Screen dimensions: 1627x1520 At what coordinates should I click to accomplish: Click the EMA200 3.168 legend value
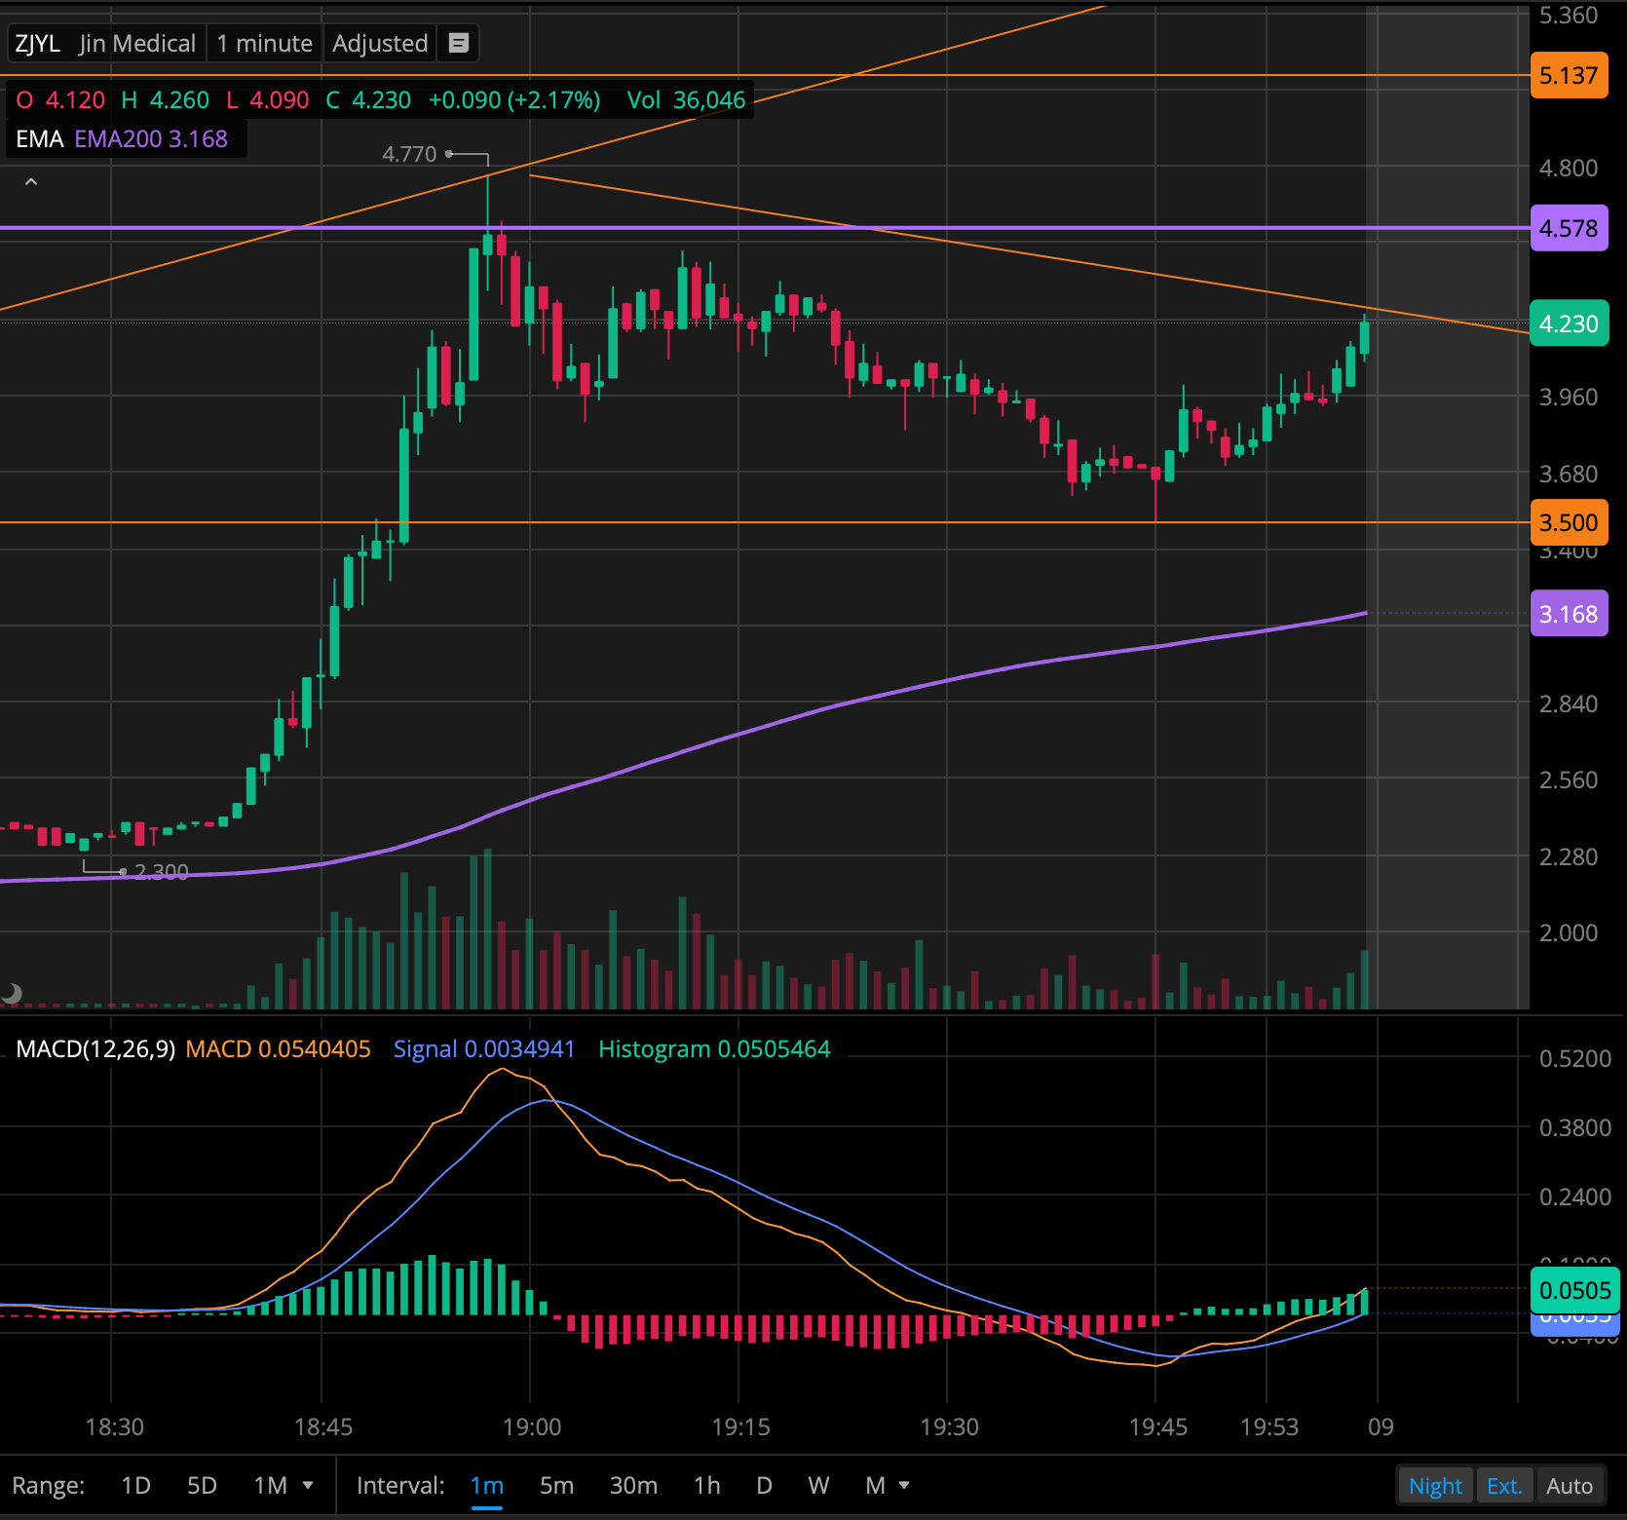click(151, 138)
